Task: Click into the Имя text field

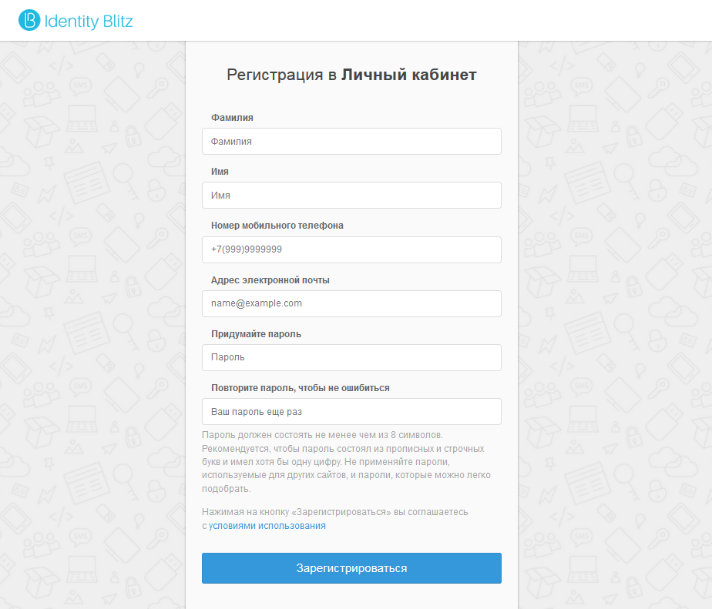Action: 351,196
